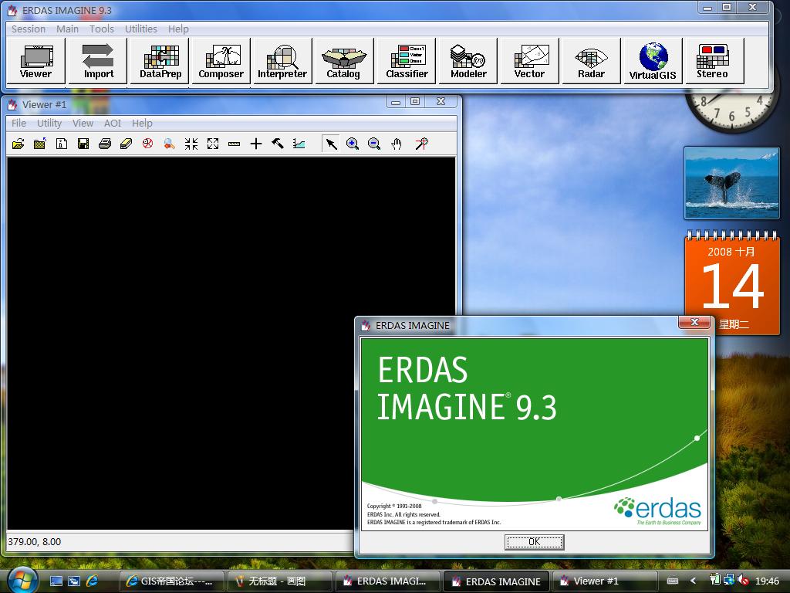790x593 pixels.
Task: Open the Viewer module in ERDAS toolbar
Action: [x=35, y=60]
